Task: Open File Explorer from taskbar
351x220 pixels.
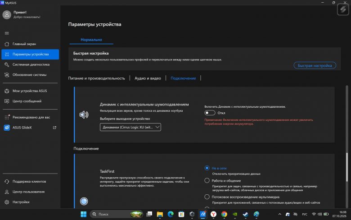Action: coord(160,214)
